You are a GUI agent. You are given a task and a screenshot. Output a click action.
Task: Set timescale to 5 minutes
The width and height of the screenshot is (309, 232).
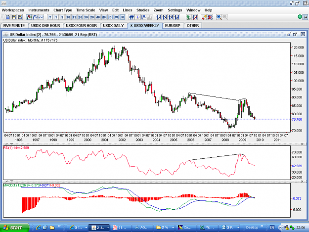tap(62, 17)
